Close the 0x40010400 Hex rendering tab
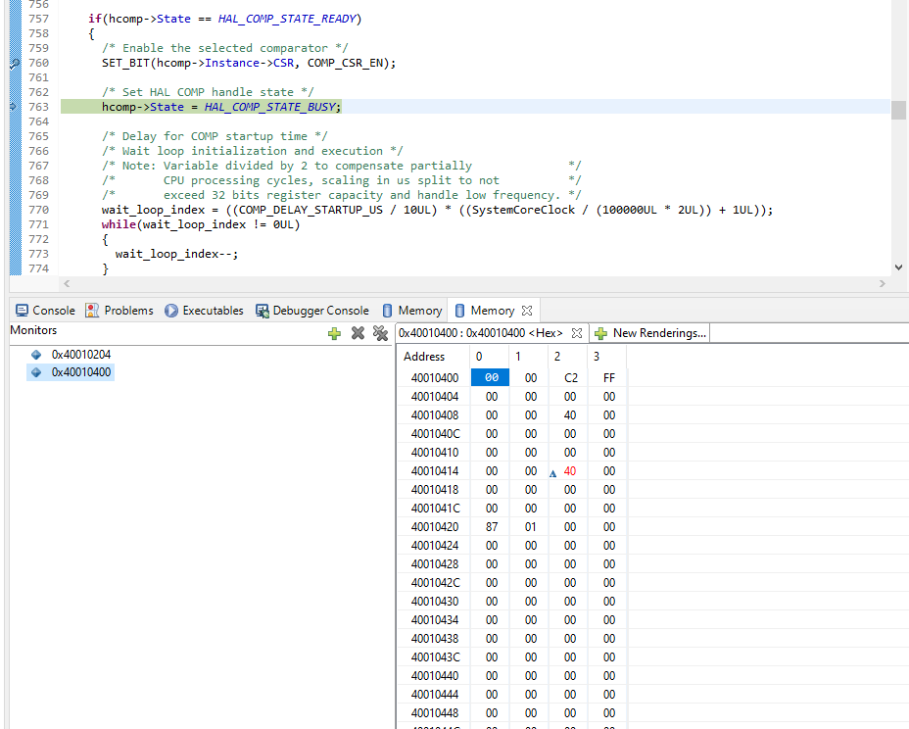The width and height of the screenshot is (909, 729). click(577, 333)
